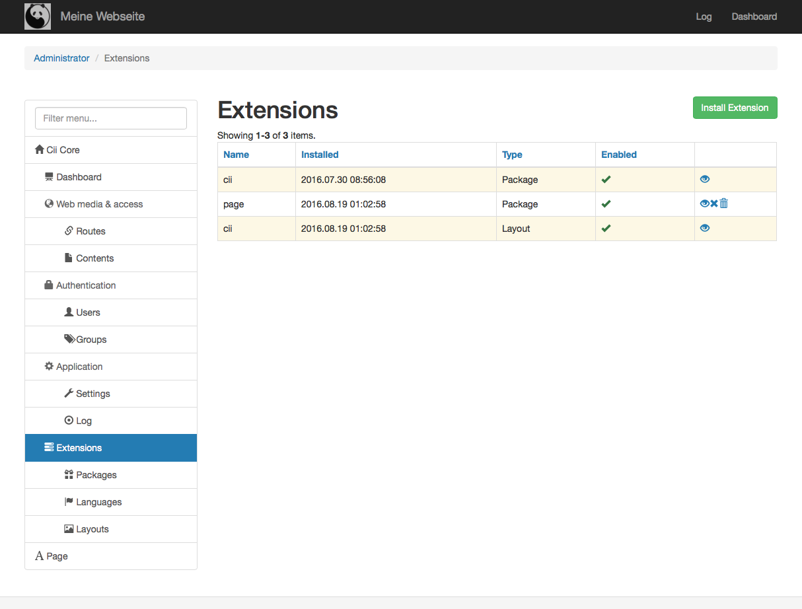
Task: Open the sidebar Dashboard item
Action: (x=111, y=177)
